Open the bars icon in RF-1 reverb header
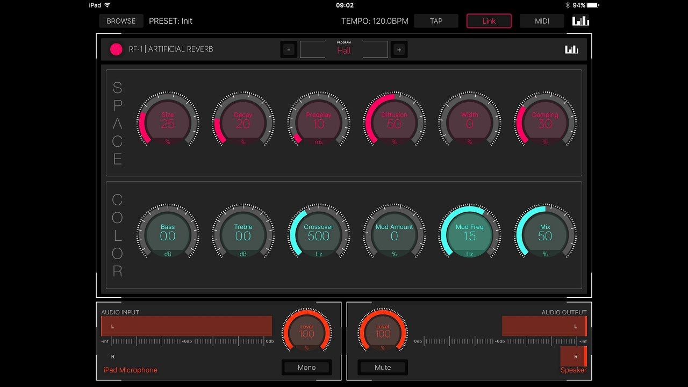 point(571,49)
